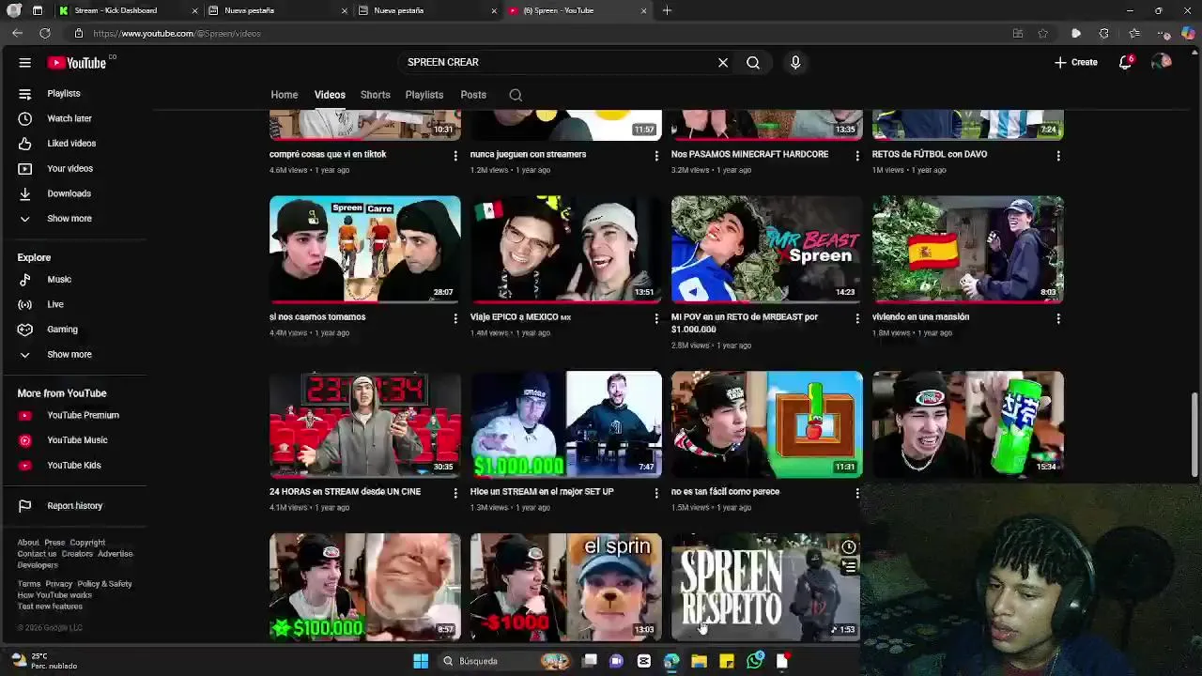Open options for 'Nos PASAMOS MINECRAFT HARDCORE'
Viewport: 1202px width, 676px height.
(857, 156)
